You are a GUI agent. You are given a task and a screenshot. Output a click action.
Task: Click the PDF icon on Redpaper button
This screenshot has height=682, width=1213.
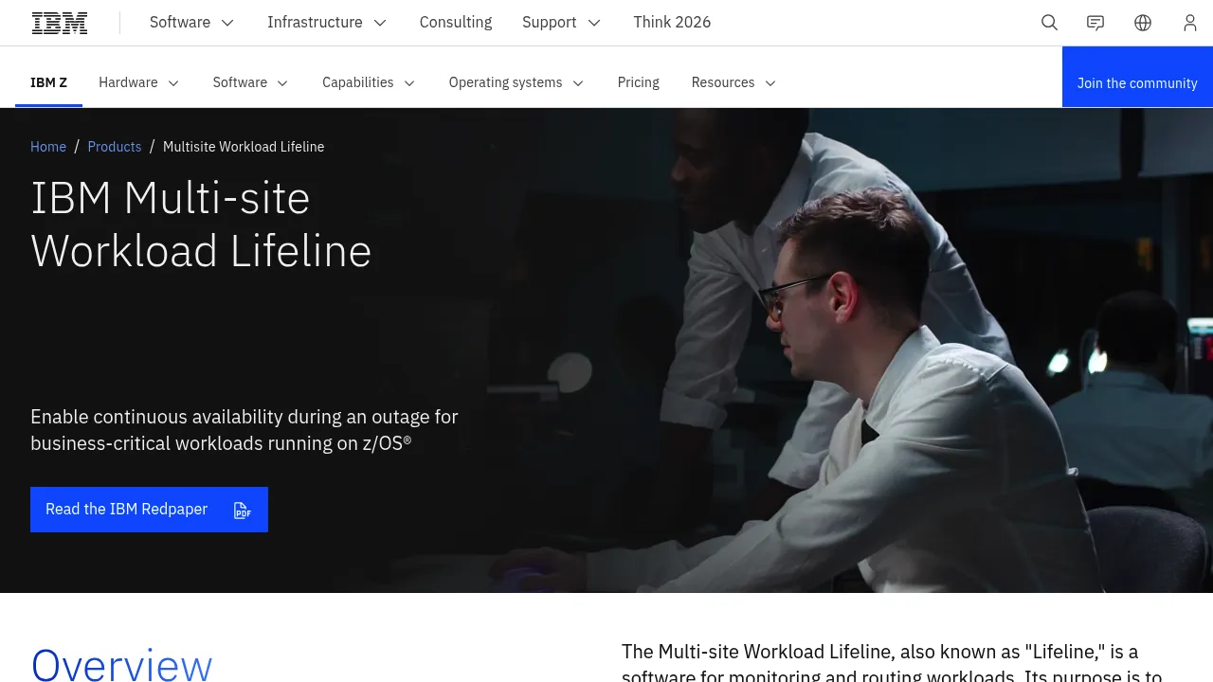point(243,511)
